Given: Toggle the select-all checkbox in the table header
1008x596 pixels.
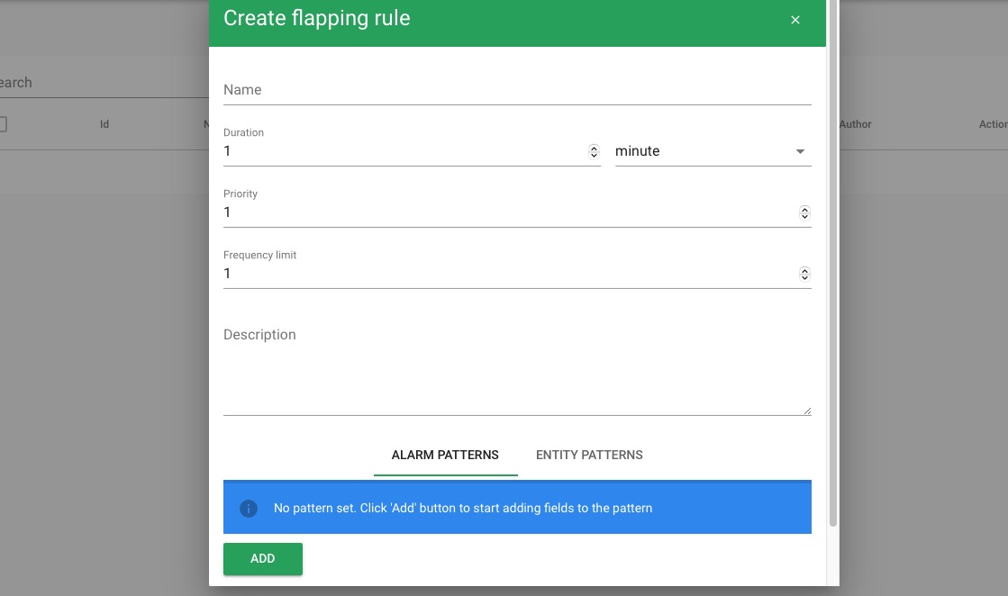Looking at the screenshot, I should 4,123.
